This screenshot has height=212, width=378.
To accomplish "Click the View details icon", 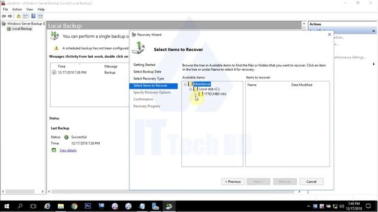I will [54, 150].
